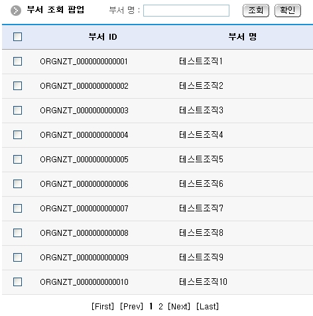This screenshot has height=316, width=313.
Task: Jump to page 2 in pagination
Action: (160, 306)
